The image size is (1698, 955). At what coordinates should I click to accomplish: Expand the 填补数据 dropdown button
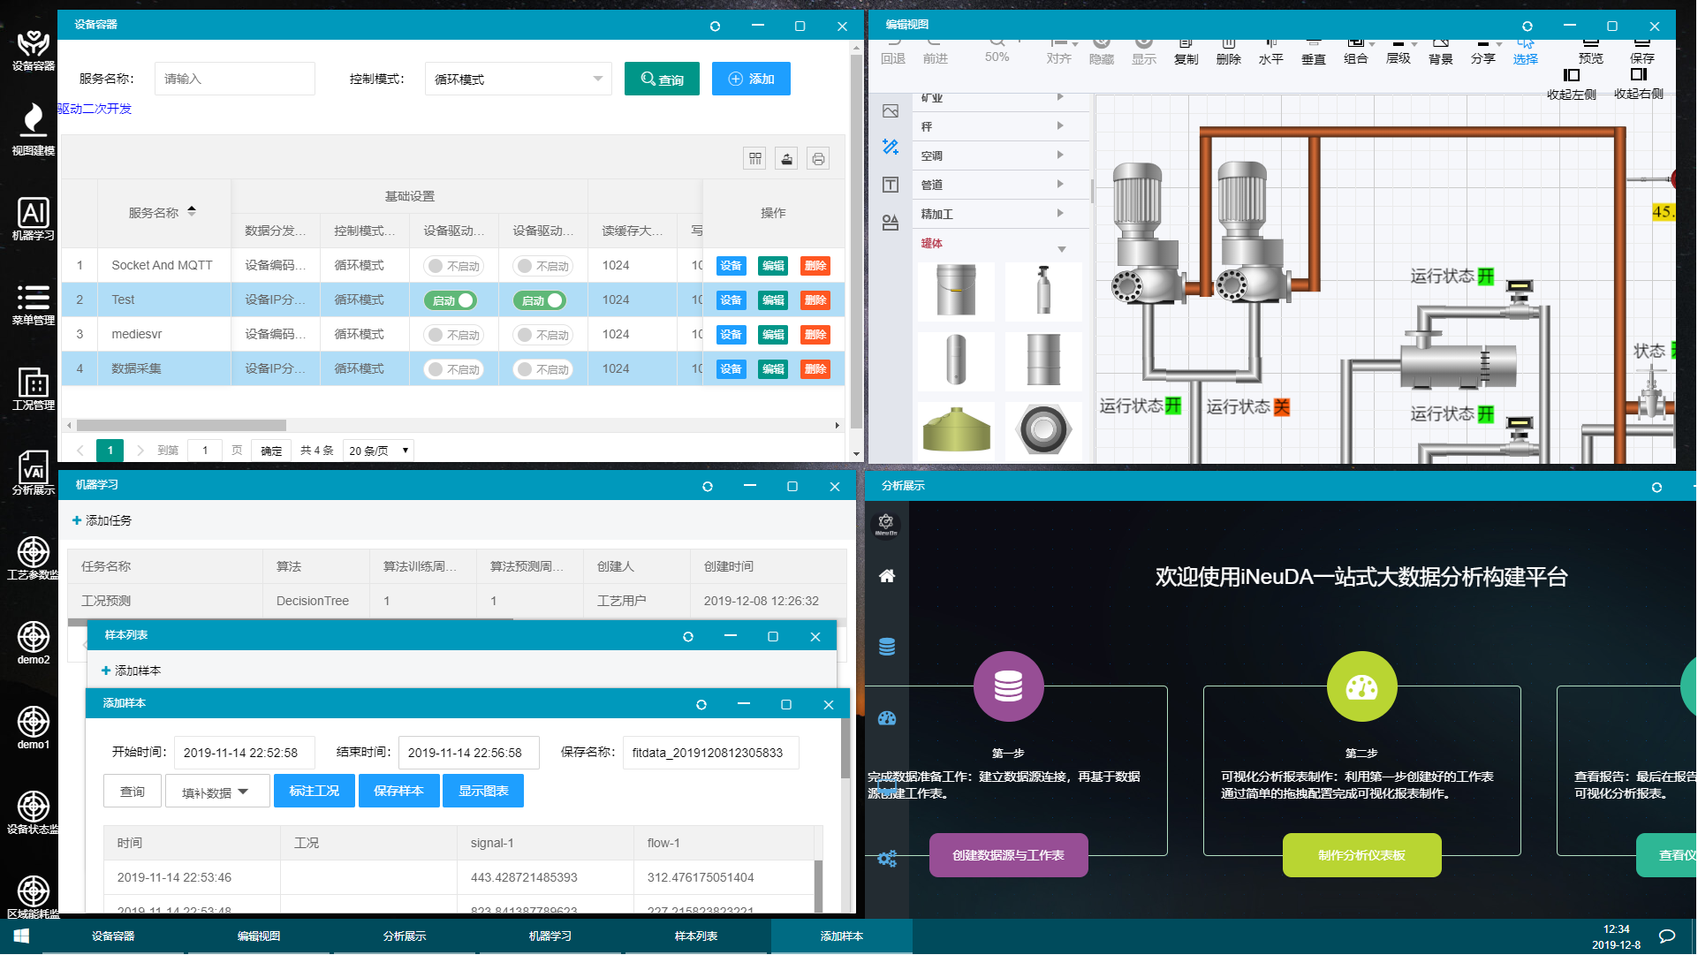(x=217, y=792)
